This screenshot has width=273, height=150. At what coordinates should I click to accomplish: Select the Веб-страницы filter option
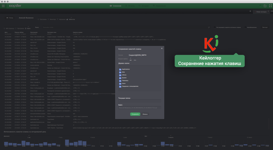(9, 28)
